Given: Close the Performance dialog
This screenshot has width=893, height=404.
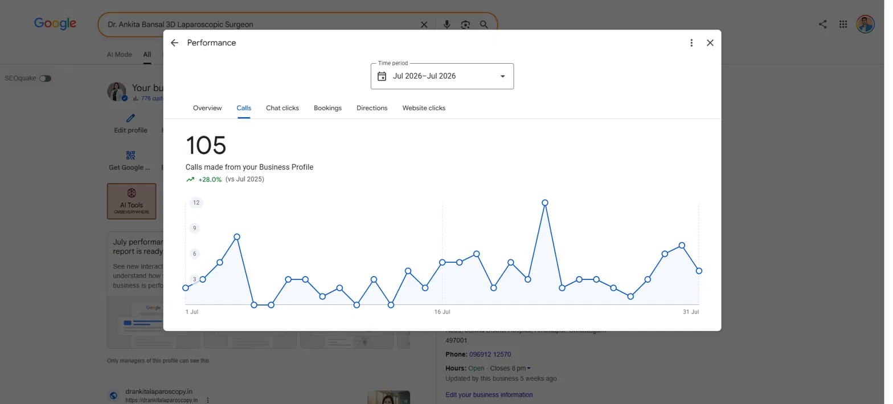Looking at the screenshot, I should pyautogui.click(x=710, y=43).
